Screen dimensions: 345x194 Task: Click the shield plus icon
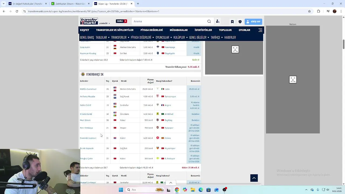pyautogui.click(x=240, y=22)
